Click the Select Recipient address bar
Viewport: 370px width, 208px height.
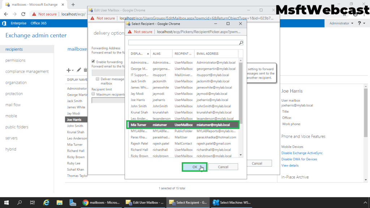coord(198,32)
